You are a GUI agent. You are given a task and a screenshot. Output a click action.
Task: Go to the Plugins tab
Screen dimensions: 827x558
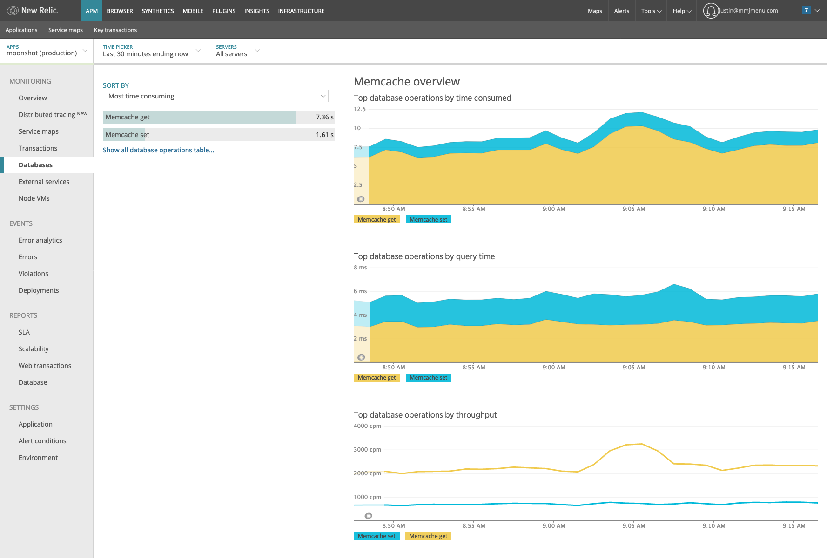click(x=224, y=11)
